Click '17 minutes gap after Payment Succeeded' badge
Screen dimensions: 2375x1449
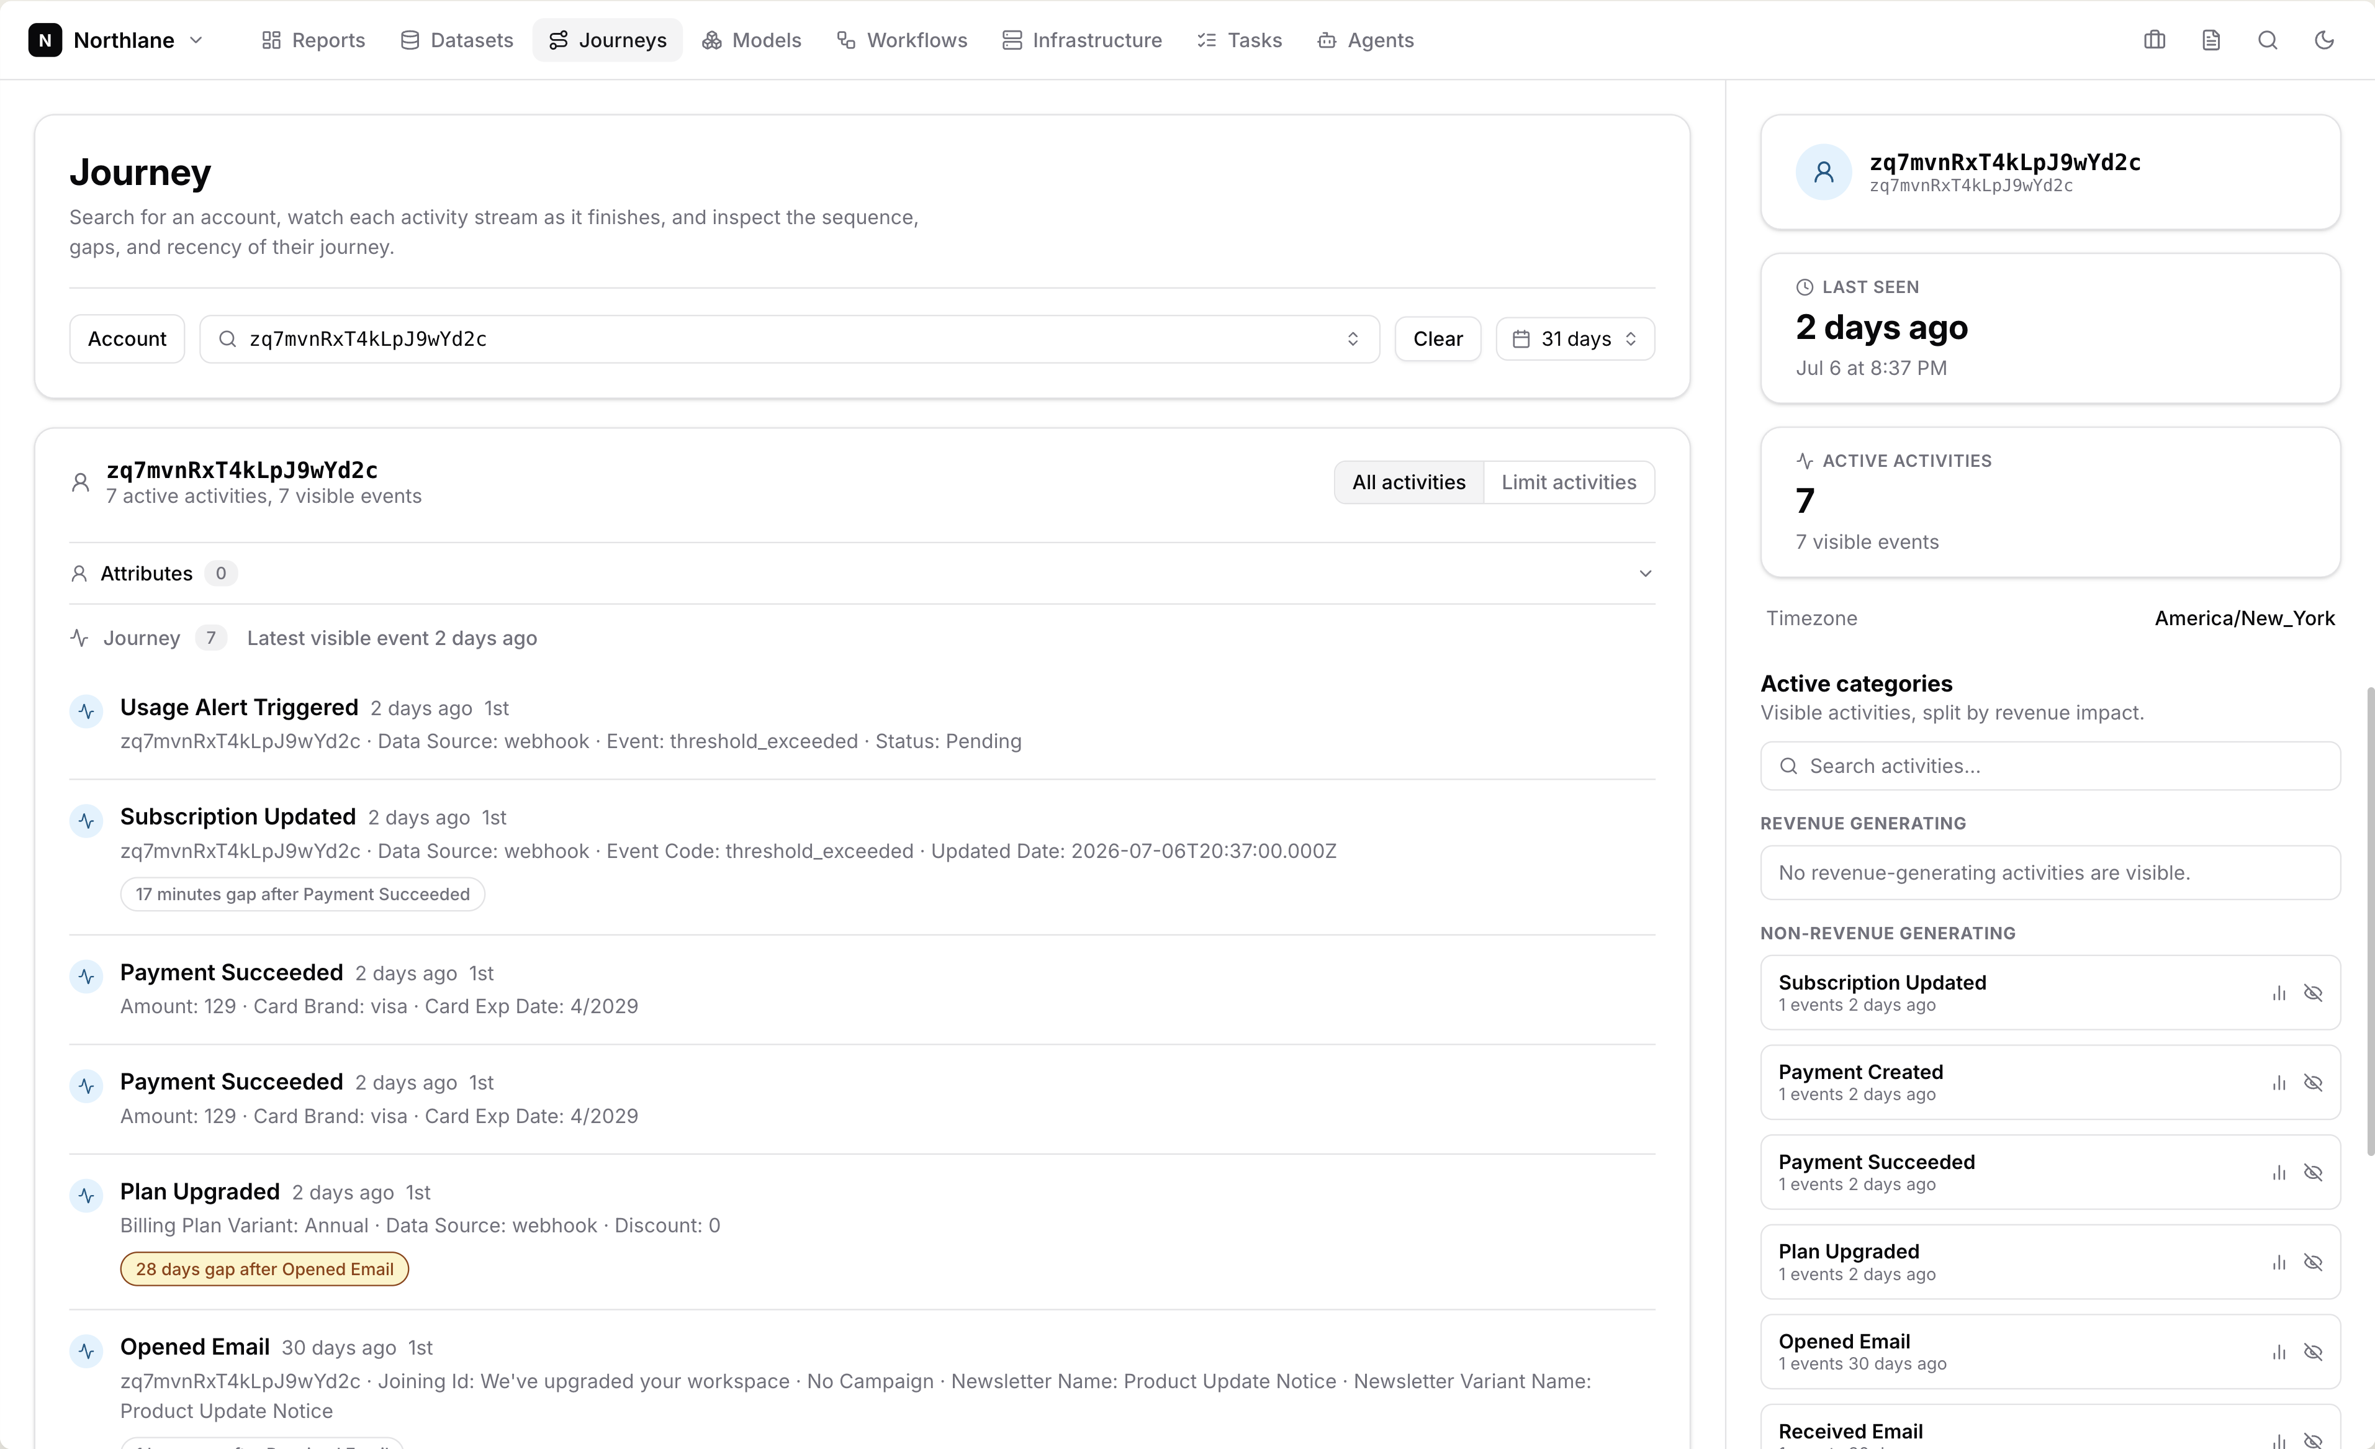[x=303, y=895]
